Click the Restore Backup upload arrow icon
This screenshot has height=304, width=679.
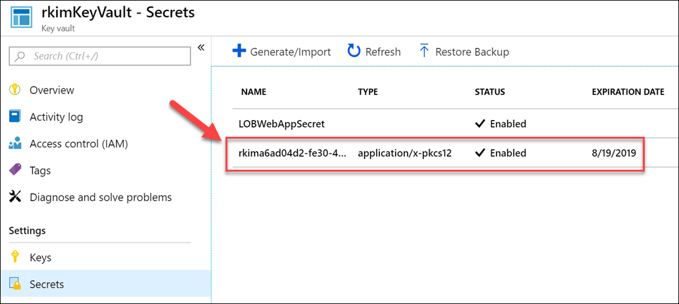[x=424, y=52]
